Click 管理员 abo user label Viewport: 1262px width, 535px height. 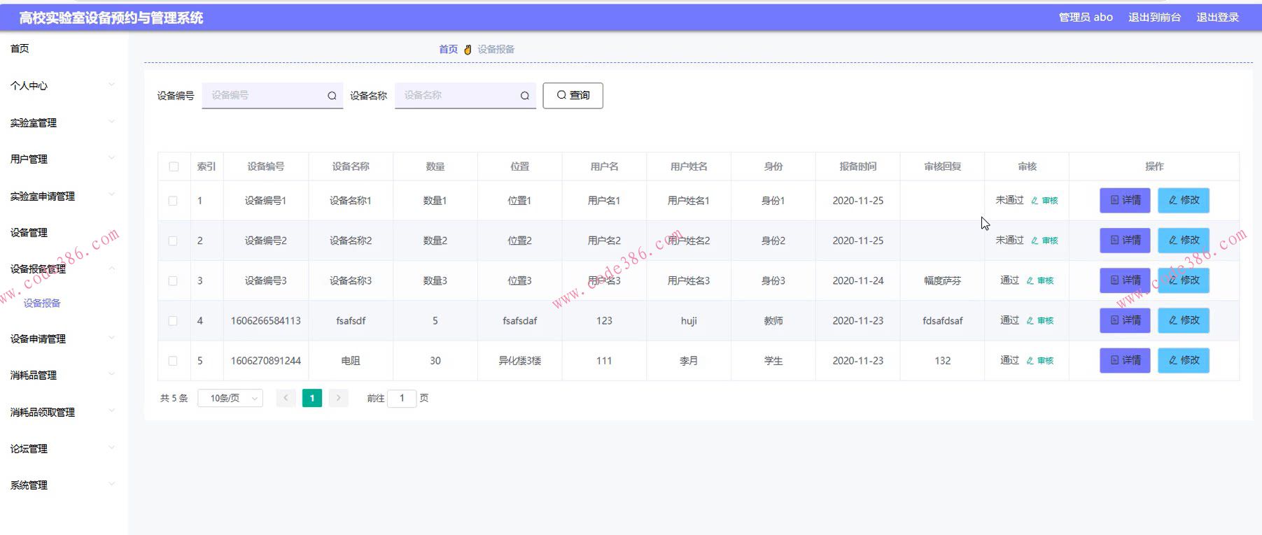[1086, 17]
